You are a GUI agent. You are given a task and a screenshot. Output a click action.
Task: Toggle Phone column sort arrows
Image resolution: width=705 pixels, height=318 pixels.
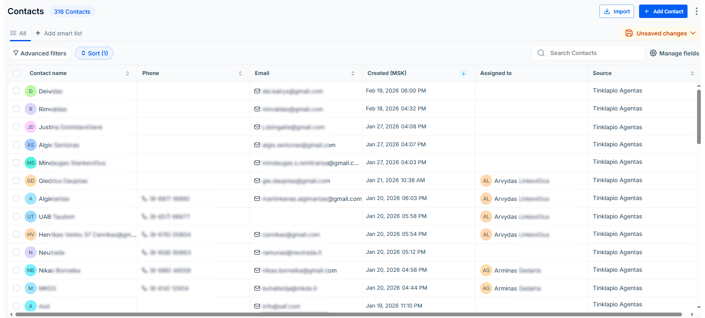tap(240, 73)
